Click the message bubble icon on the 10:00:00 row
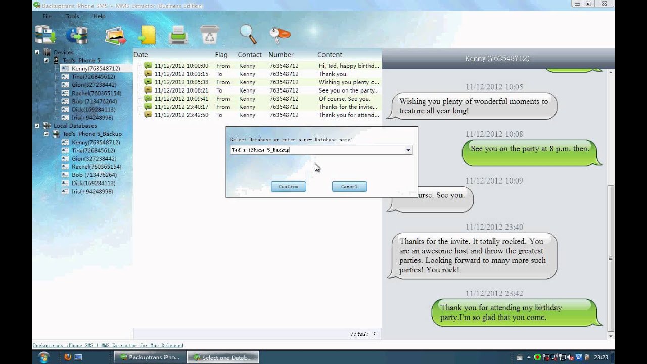647x364 pixels. point(148,66)
